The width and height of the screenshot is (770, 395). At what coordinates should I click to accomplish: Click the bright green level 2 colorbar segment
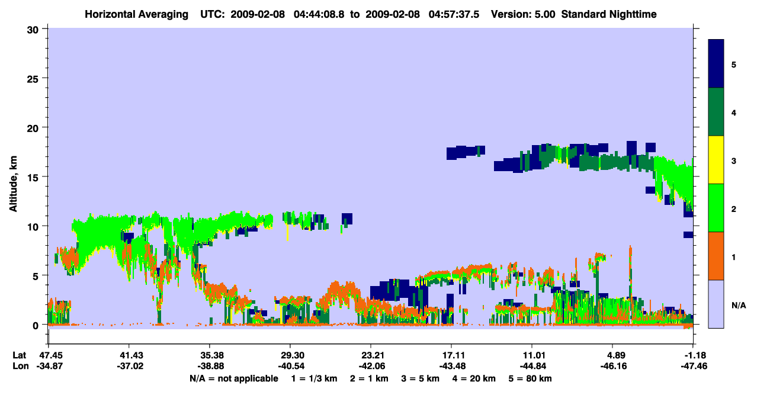tap(716, 208)
